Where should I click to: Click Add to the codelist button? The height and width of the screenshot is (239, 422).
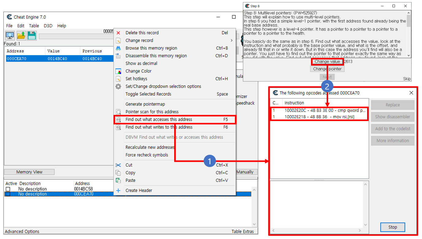tap(393, 129)
